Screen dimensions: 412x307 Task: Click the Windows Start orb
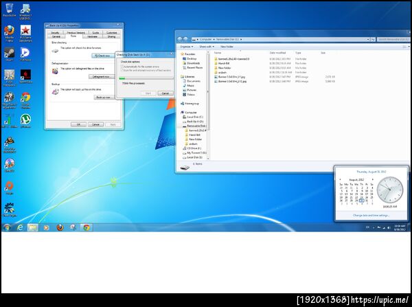pyautogui.click(x=7, y=227)
